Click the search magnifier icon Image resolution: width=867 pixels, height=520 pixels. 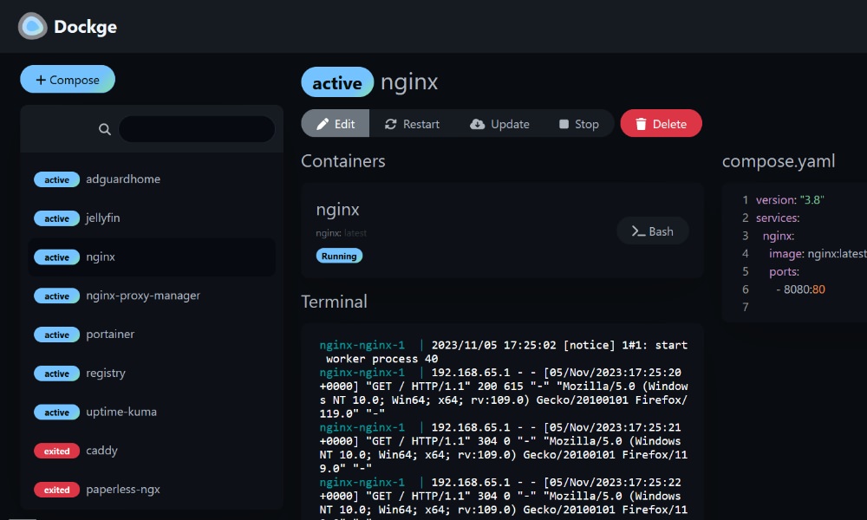click(104, 128)
